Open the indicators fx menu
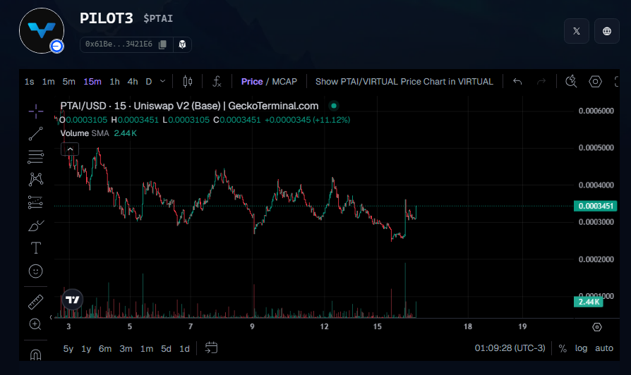This screenshot has height=375, width=631. [217, 82]
